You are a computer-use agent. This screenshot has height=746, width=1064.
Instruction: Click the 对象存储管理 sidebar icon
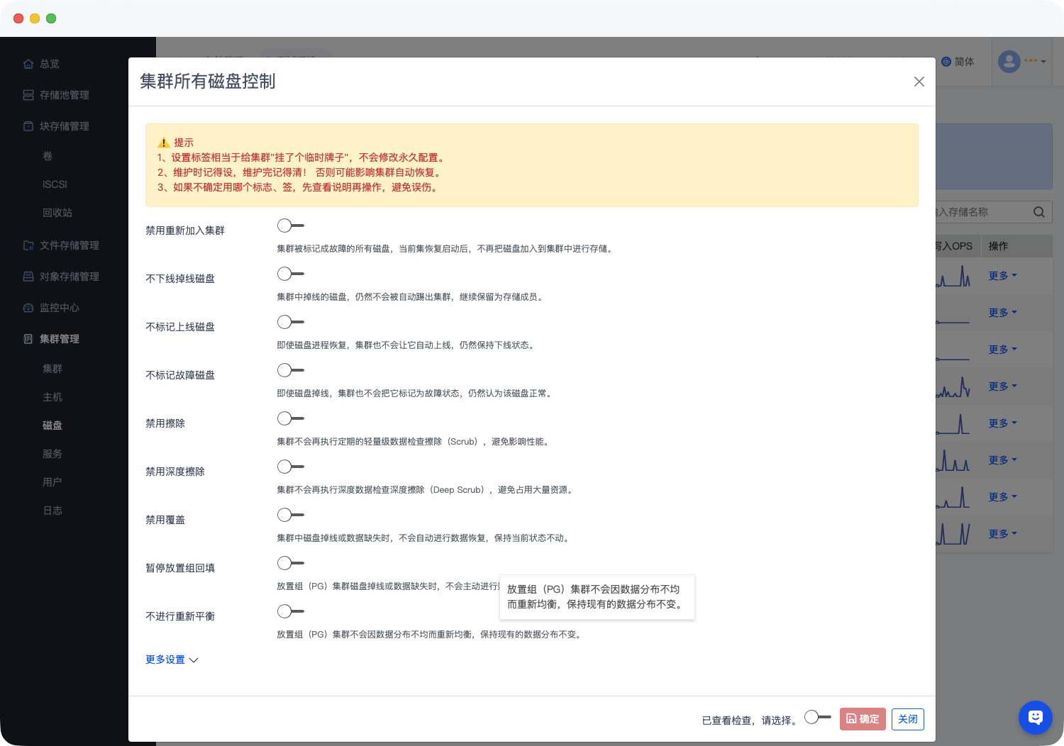click(x=28, y=277)
